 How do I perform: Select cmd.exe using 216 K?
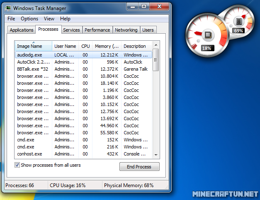pos(84,147)
